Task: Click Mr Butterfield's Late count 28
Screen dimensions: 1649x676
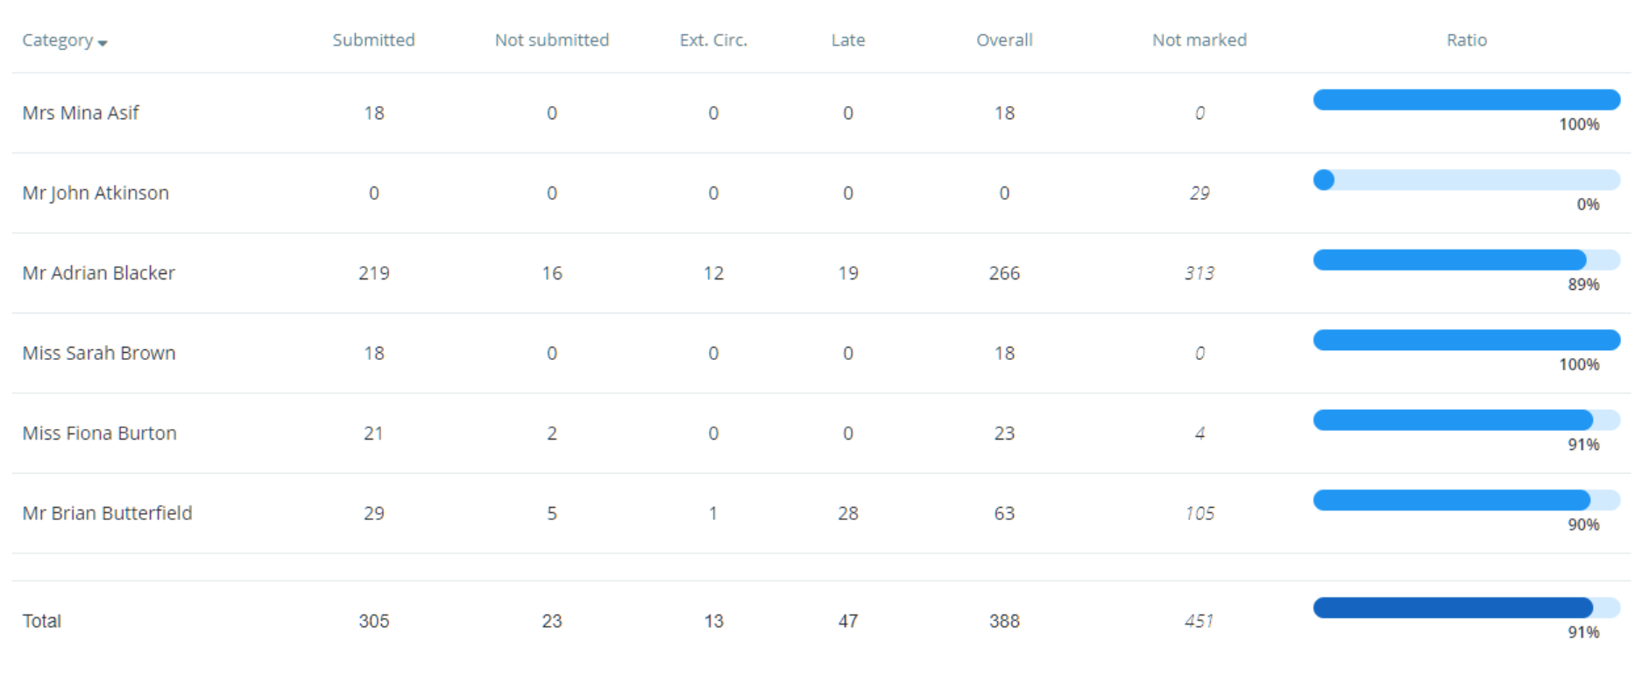Action: pos(847,513)
